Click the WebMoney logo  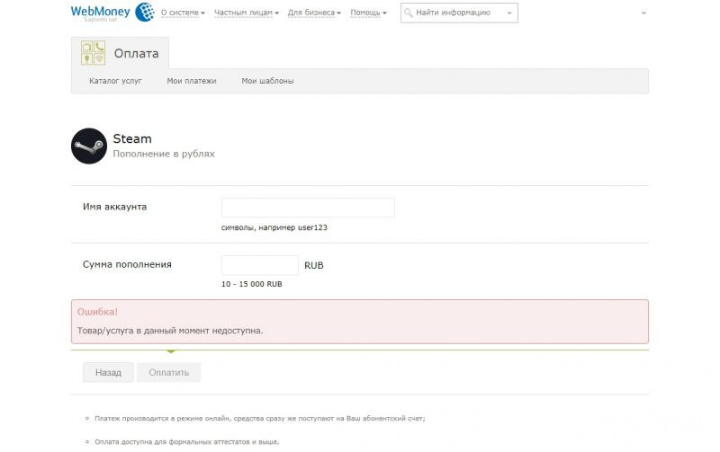coord(112,12)
